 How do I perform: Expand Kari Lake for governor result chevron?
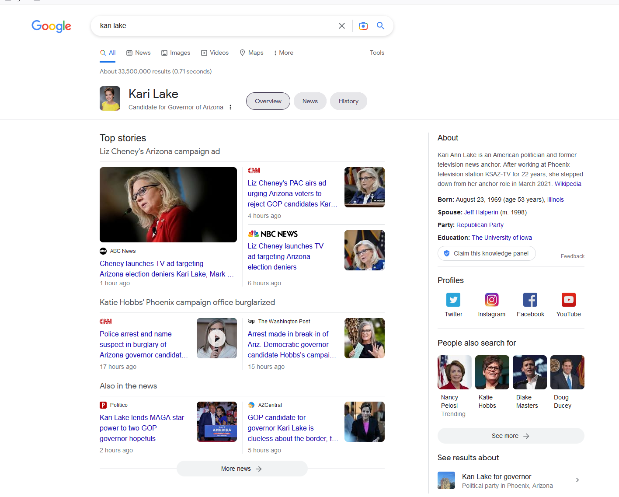tap(577, 480)
